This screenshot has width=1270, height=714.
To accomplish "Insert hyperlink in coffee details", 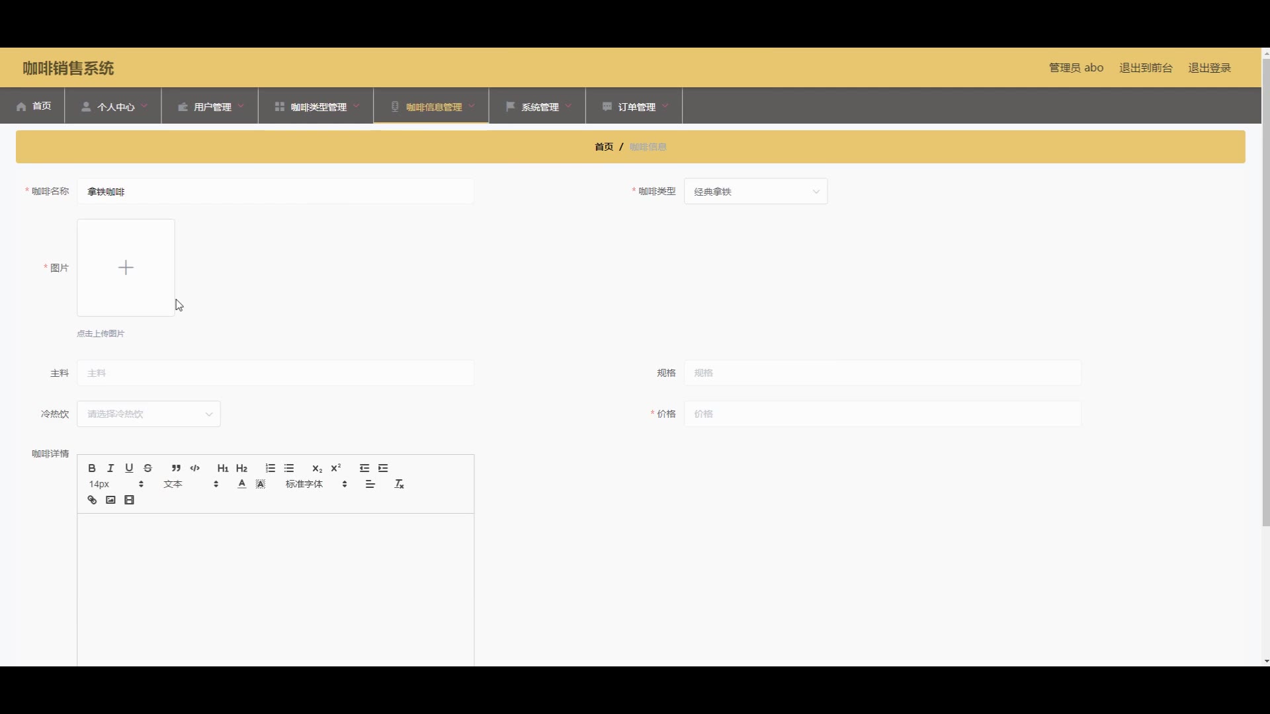I will 92,500.
